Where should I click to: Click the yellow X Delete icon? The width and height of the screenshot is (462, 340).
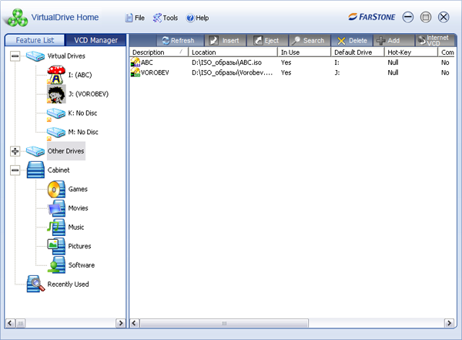(x=341, y=41)
